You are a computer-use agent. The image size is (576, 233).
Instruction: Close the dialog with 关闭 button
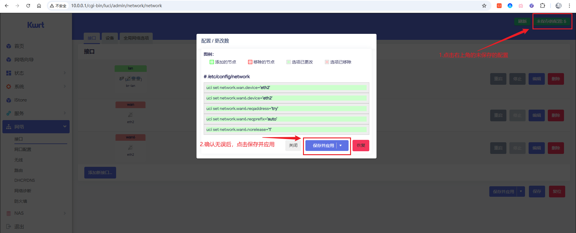coord(293,146)
